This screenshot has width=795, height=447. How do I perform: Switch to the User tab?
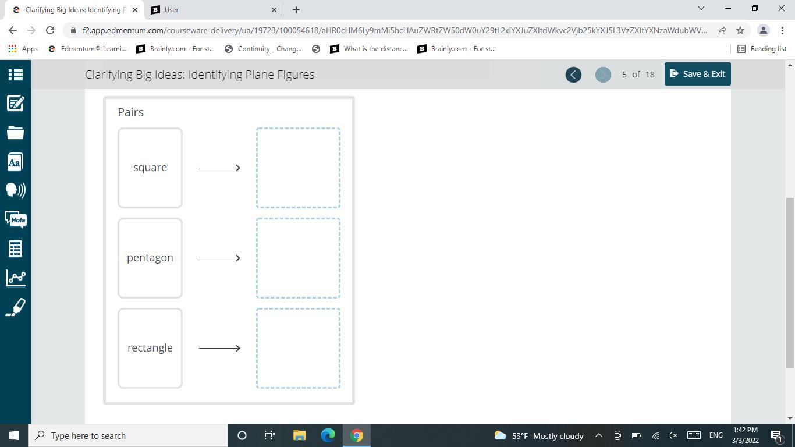(x=213, y=10)
